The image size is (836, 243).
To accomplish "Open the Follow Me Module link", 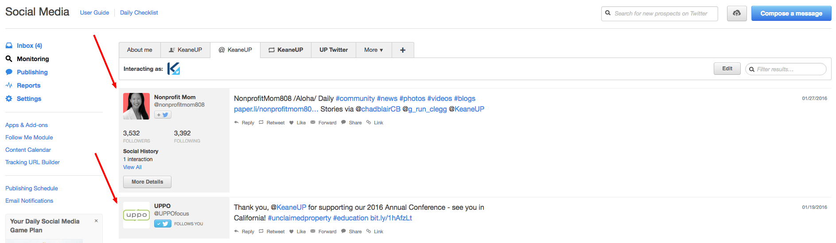I will pyautogui.click(x=29, y=138).
